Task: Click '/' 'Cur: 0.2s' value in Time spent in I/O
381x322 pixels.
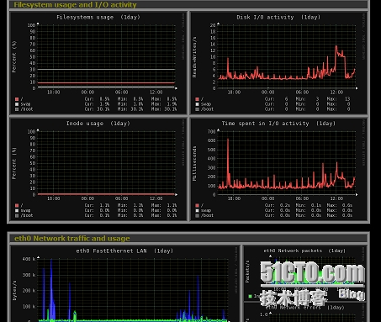Action: coord(278,205)
